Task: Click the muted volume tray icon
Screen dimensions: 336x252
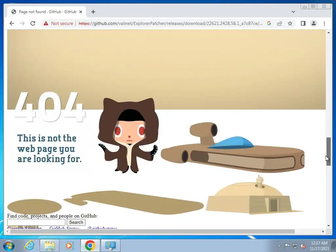Action: [303, 246]
